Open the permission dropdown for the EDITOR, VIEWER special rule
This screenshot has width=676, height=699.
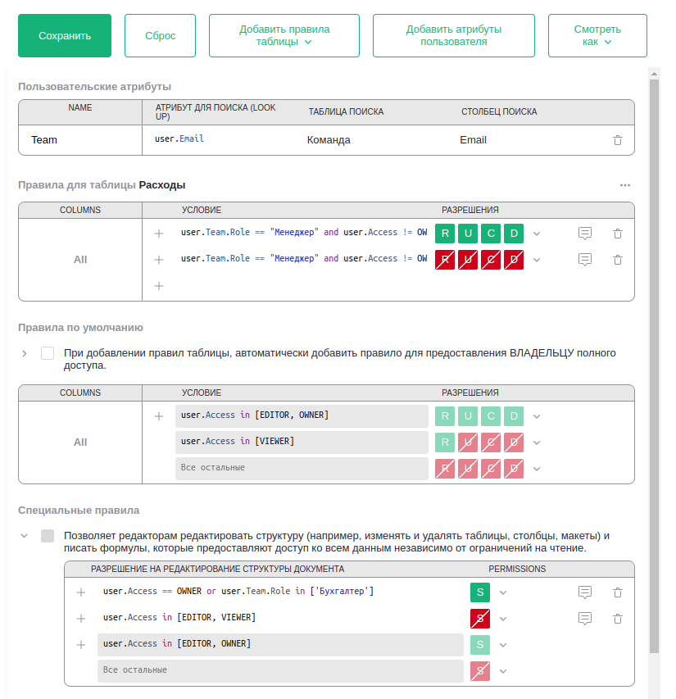[503, 619]
